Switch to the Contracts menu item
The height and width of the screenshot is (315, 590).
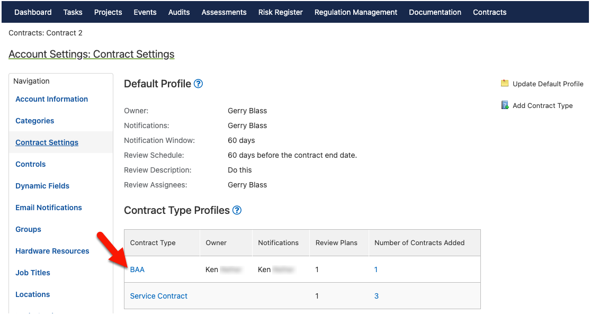coord(489,12)
